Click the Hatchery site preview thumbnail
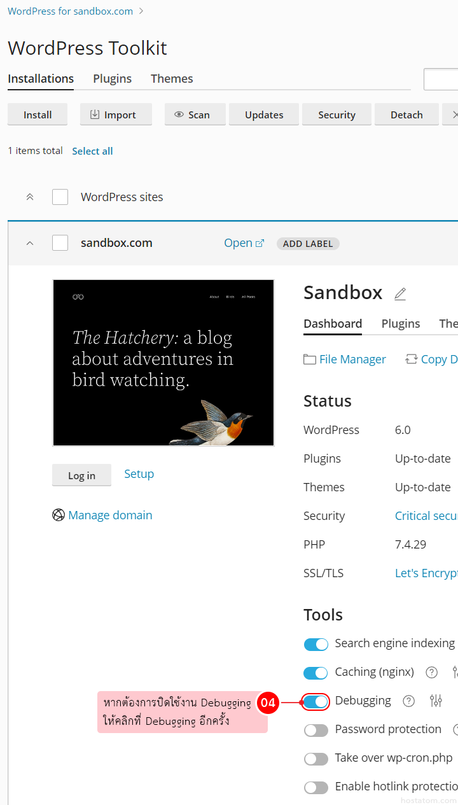 pyautogui.click(x=163, y=363)
